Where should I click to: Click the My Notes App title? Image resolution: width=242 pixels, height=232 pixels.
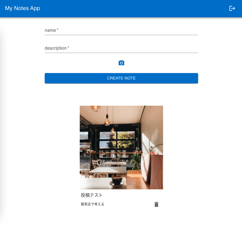point(23,8)
